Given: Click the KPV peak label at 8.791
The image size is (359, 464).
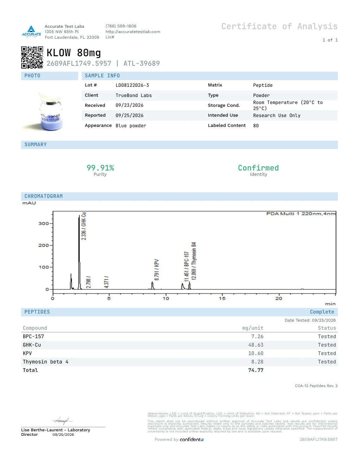Looking at the screenshot, I should click(x=157, y=270).
